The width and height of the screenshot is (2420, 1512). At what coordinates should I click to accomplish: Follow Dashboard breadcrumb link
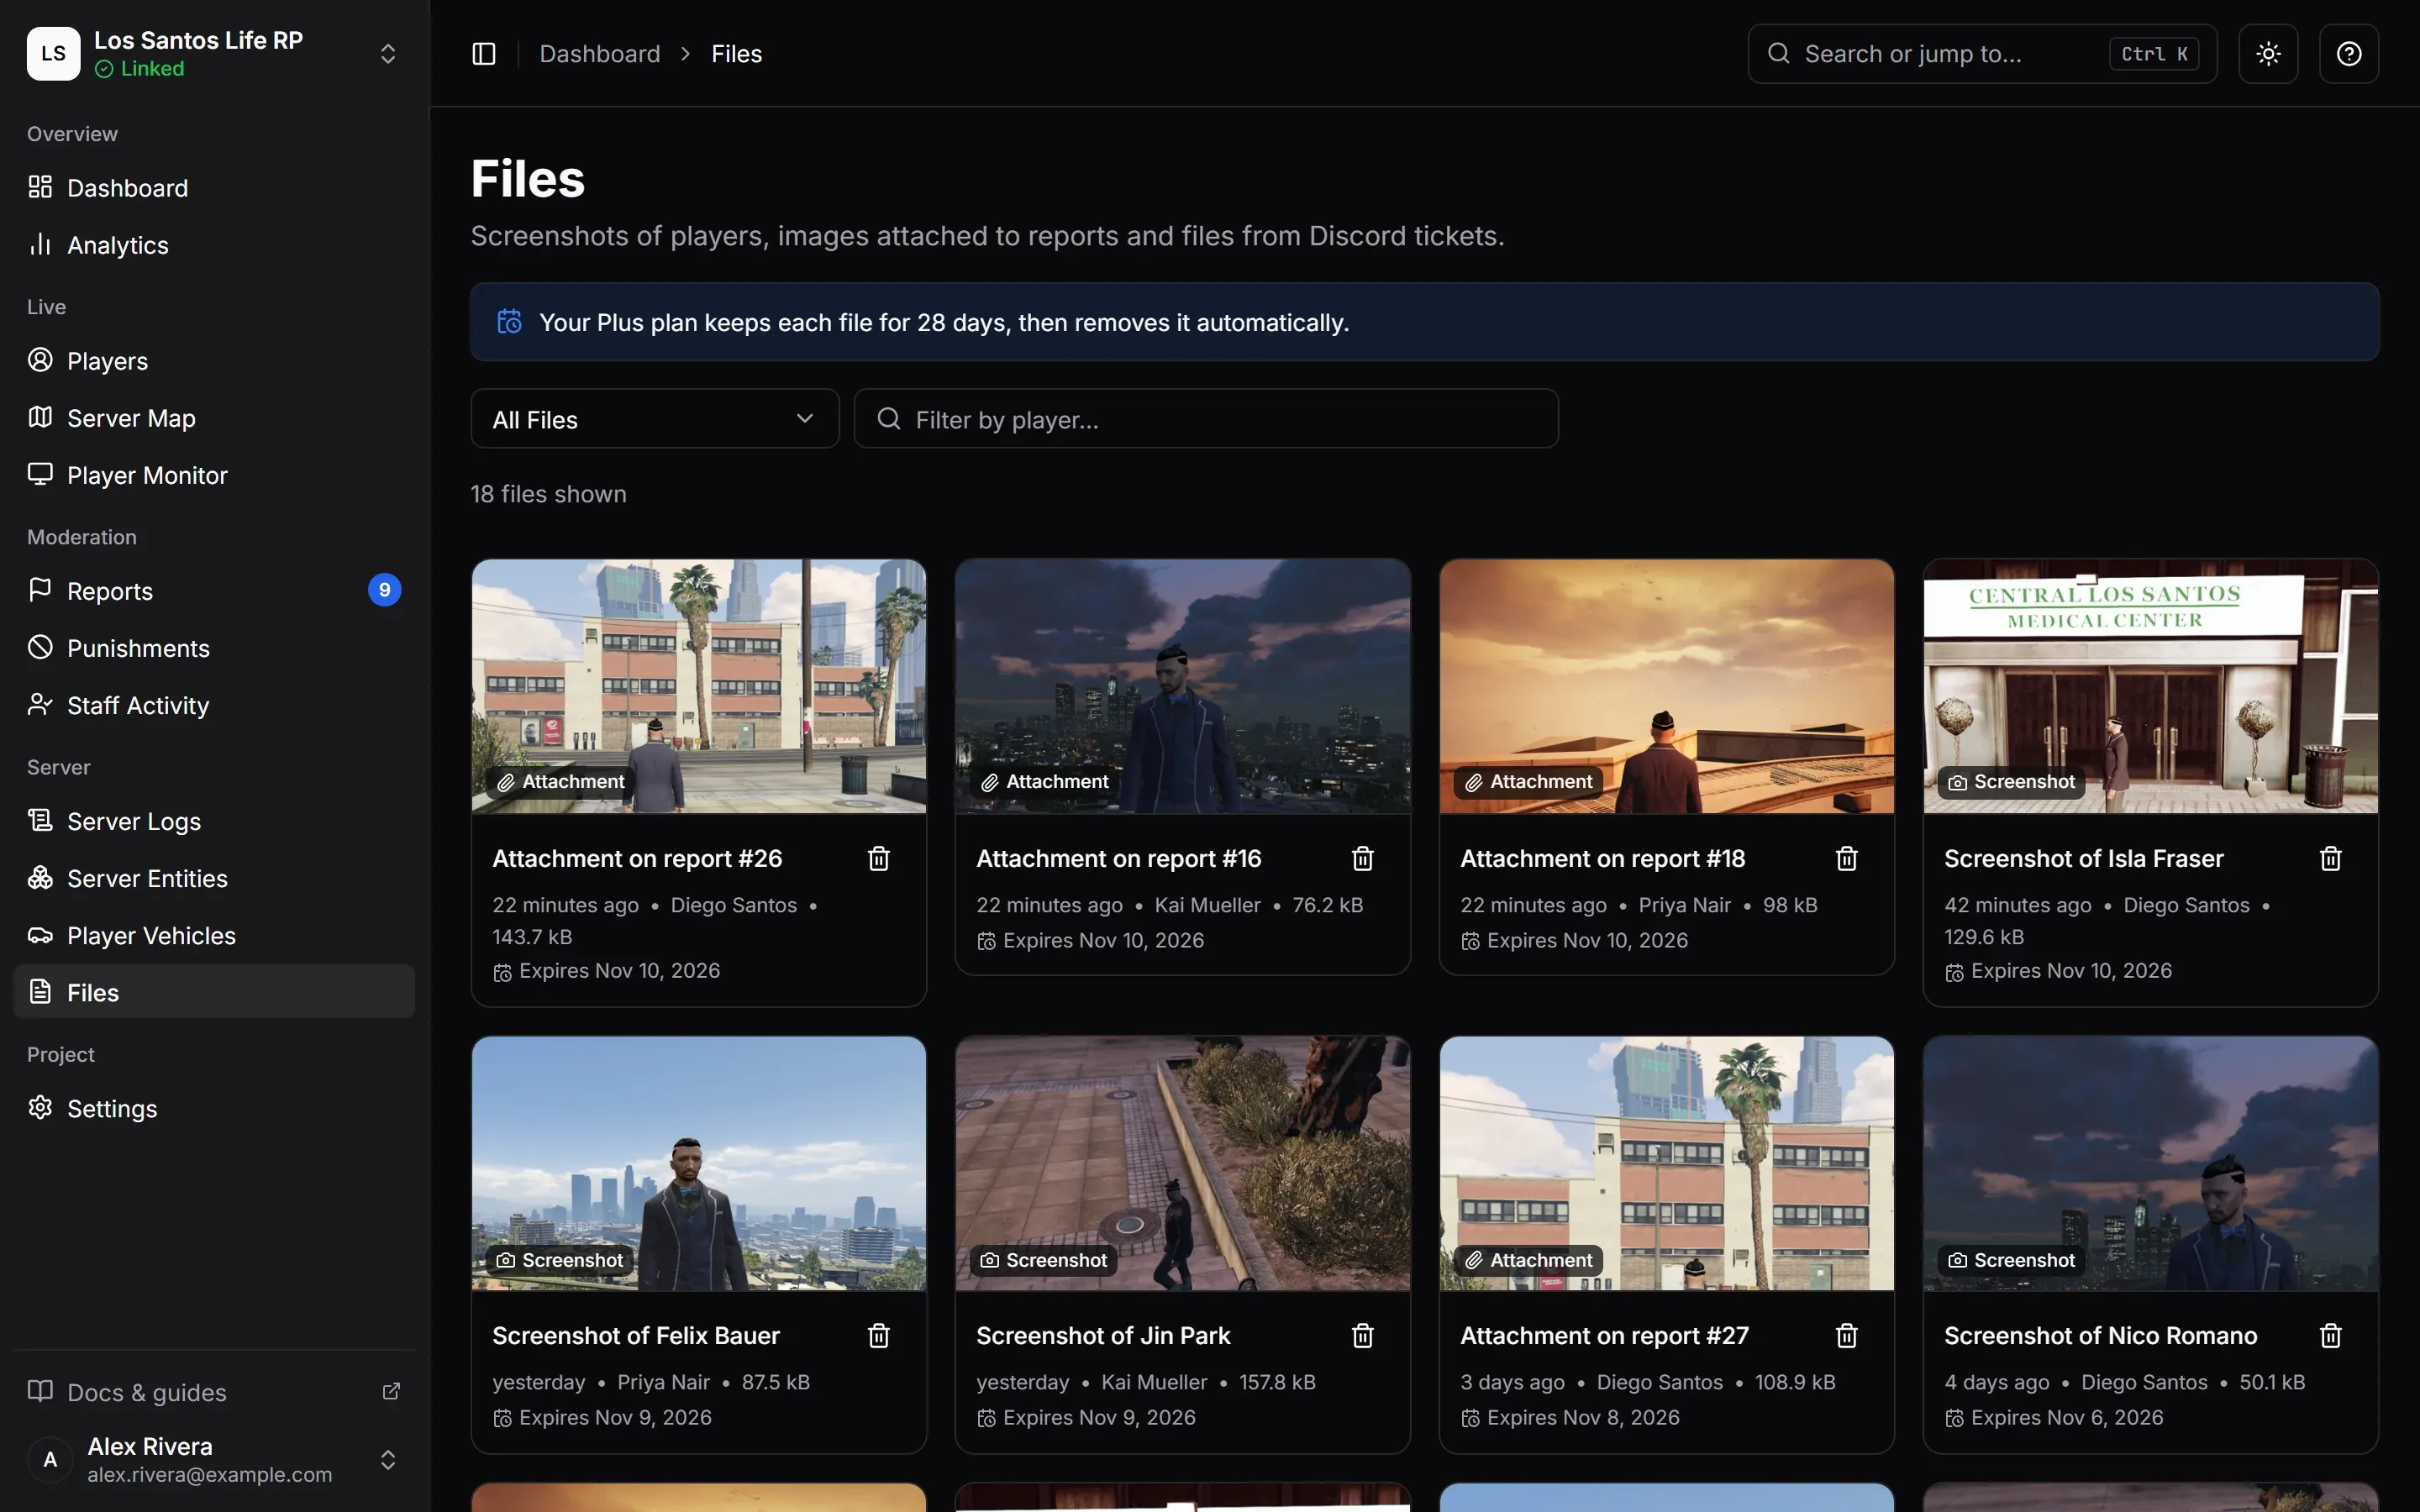coord(600,54)
